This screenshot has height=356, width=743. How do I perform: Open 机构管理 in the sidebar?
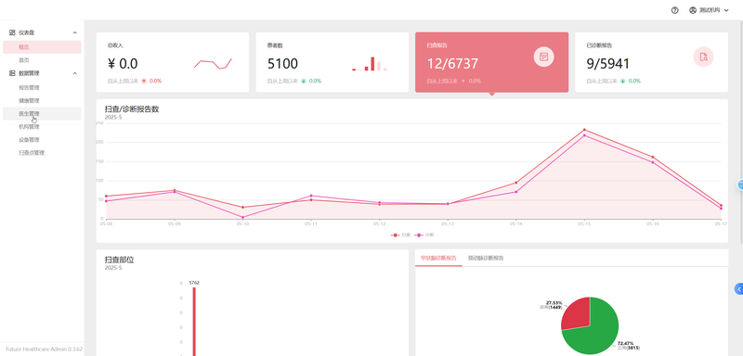tap(42, 127)
